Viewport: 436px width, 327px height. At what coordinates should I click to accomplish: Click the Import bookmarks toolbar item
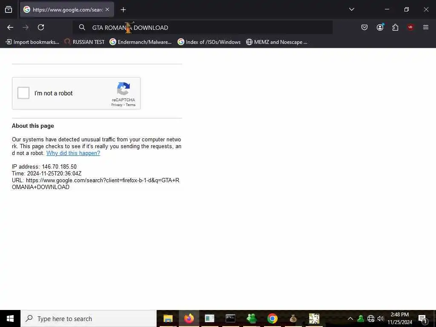(32, 42)
